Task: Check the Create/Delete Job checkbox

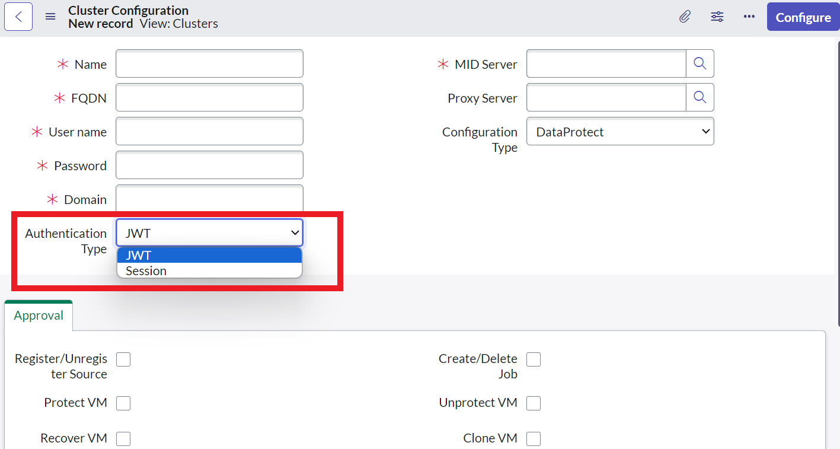Action: coord(534,359)
